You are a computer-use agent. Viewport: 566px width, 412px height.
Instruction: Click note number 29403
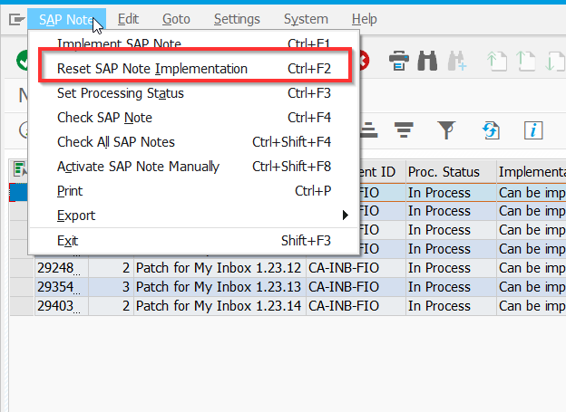(x=62, y=306)
